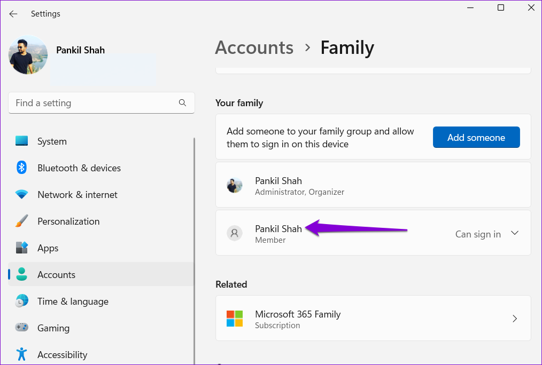The height and width of the screenshot is (365, 542).
Task: Click the Network Wi-Fi icon
Action: [21, 195]
